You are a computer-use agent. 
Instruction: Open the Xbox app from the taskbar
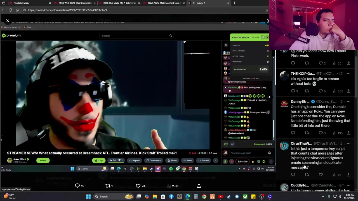tap(245, 197)
